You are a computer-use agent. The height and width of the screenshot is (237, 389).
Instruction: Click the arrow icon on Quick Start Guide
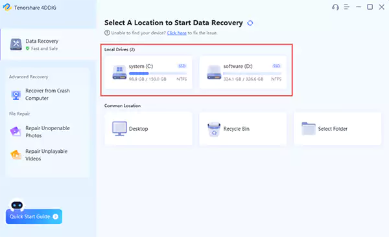pos(56,216)
